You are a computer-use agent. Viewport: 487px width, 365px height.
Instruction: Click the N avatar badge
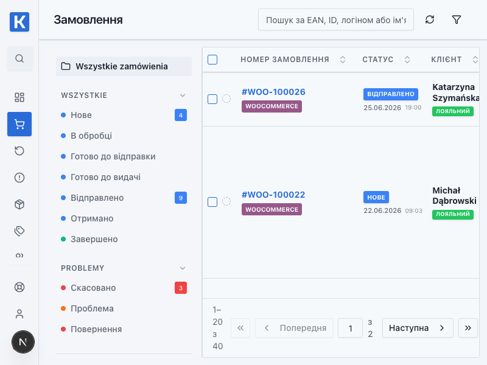(23, 342)
